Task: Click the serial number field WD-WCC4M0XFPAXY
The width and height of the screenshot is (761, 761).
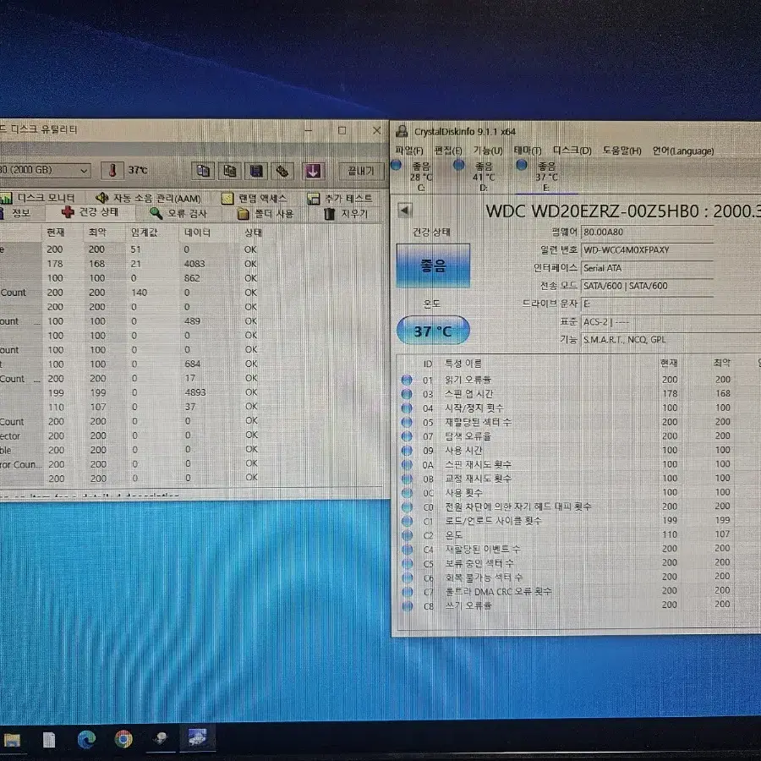Action: (x=647, y=250)
